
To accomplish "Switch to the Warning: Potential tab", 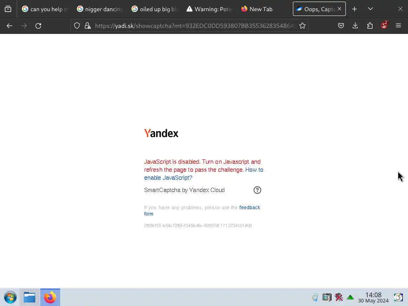I will (210, 9).
